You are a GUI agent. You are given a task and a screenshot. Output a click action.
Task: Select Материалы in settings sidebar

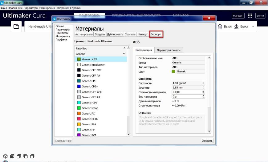pos(63,36)
